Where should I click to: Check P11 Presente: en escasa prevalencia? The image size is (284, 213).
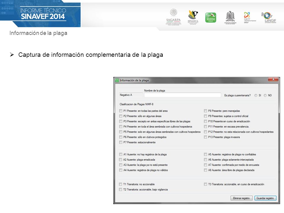[x=205, y=126]
